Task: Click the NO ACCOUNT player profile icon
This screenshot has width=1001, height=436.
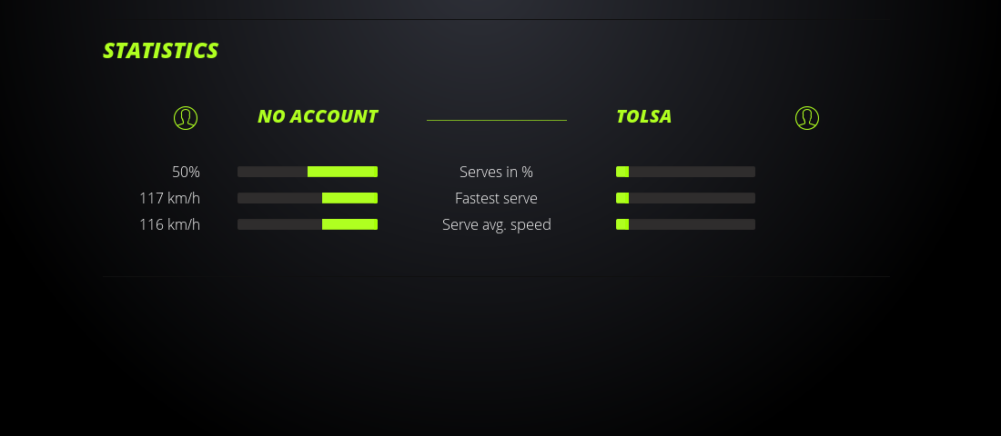Action: [186, 118]
